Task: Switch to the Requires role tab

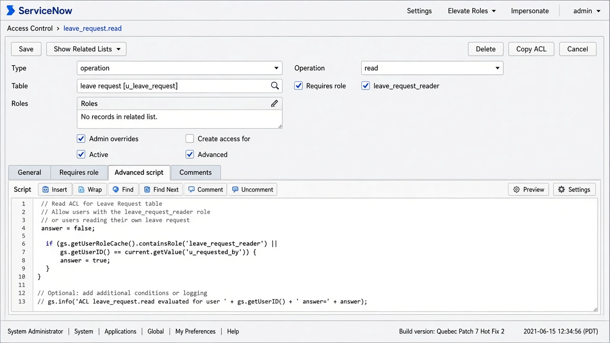Action: click(79, 172)
